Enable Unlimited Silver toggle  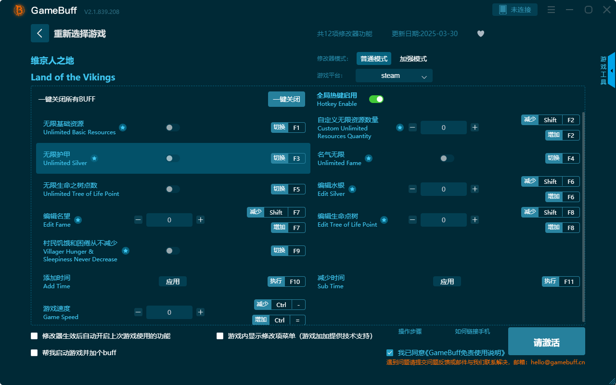173,158
